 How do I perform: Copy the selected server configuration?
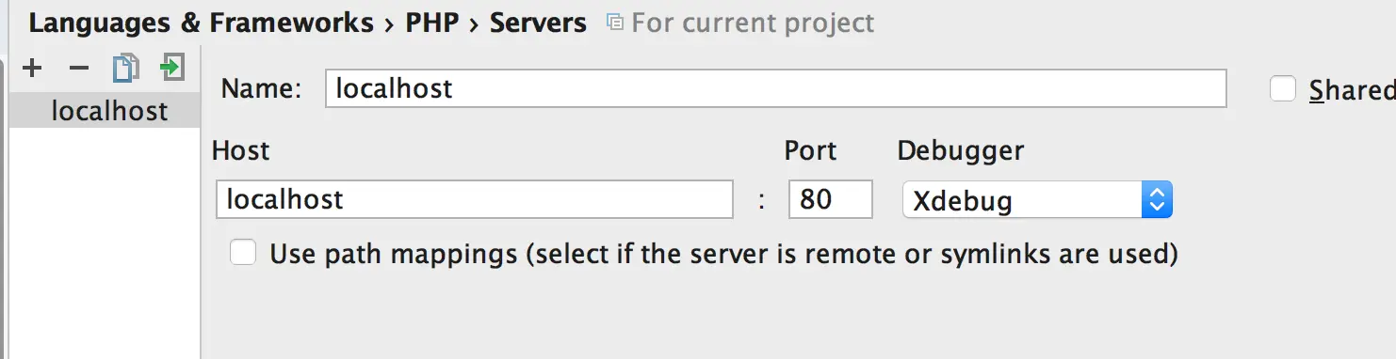tap(125, 68)
